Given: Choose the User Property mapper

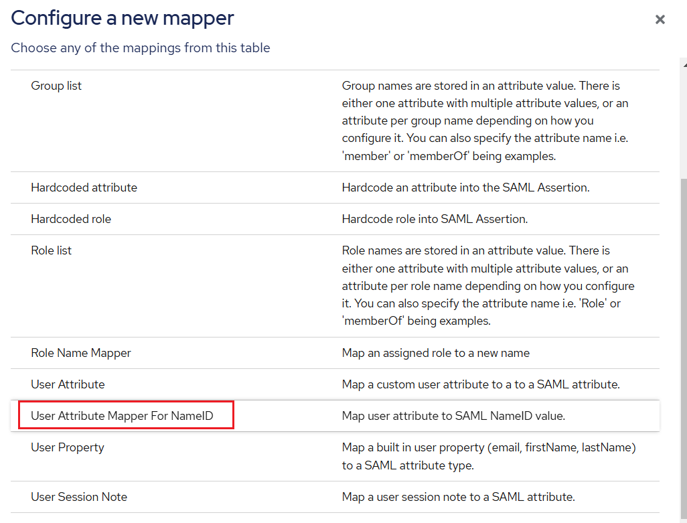Looking at the screenshot, I should [67, 447].
